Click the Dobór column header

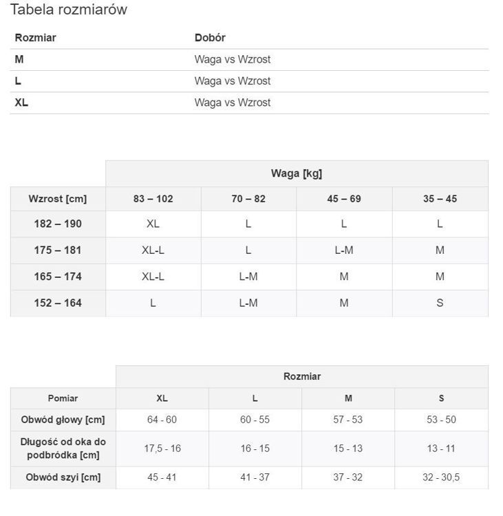point(210,38)
